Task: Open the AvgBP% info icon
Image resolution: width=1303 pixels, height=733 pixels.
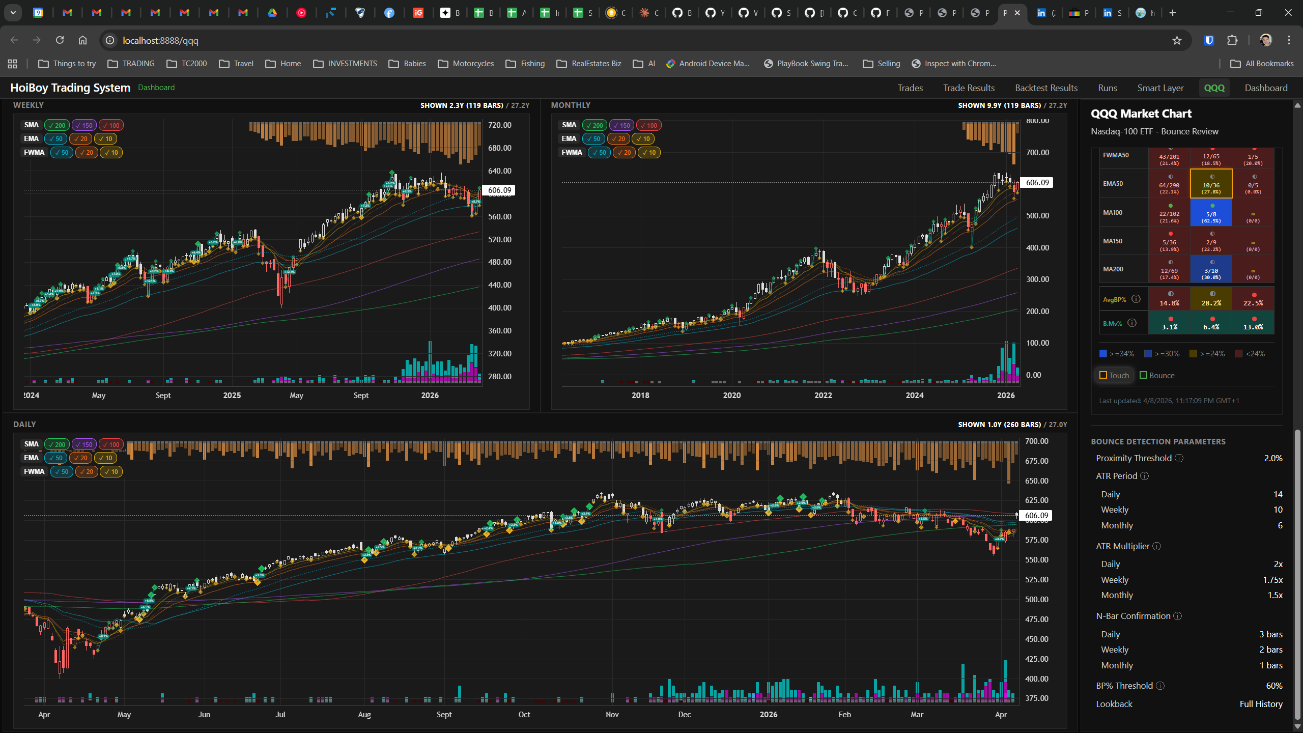Action: (x=1136, y=299)
